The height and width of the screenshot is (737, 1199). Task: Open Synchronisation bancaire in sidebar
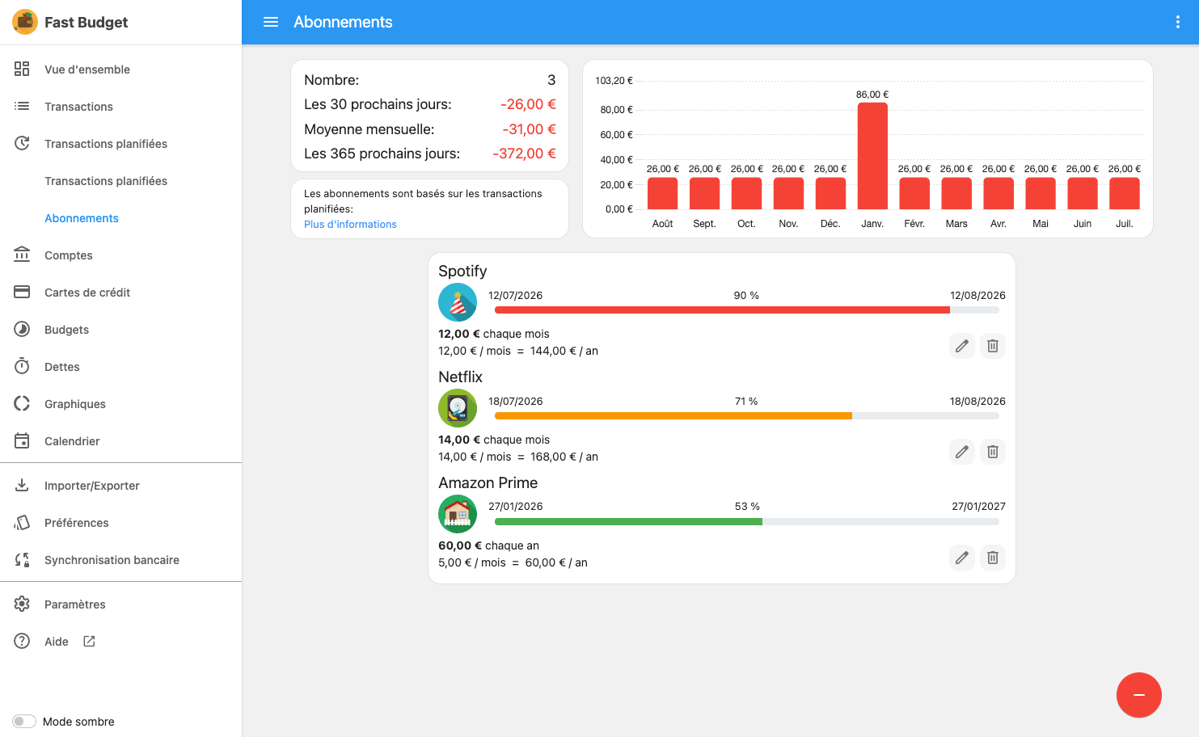pos(121,559)
